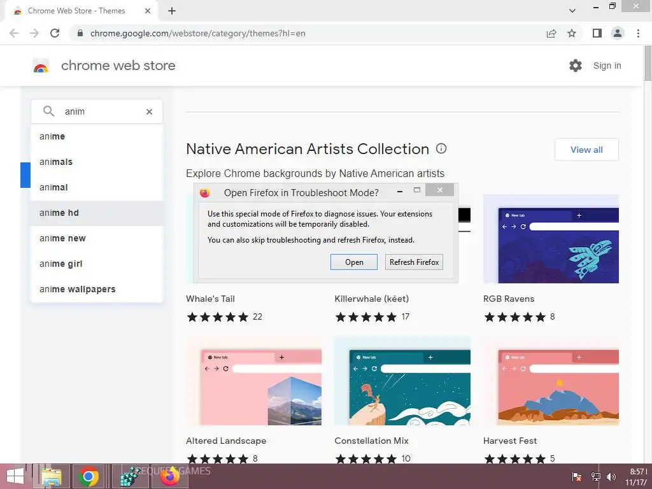Screen dimensions: 652x489
Task: Click the Chrome taskbar icon
Action: (x=88, y=476)
